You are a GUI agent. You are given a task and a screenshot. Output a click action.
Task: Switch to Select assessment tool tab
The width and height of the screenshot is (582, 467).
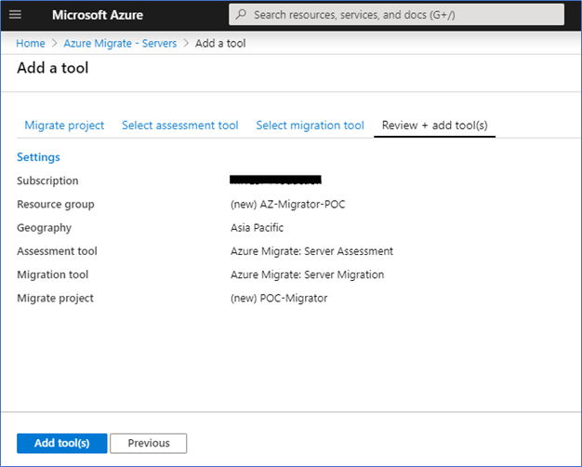coord(180,126)
